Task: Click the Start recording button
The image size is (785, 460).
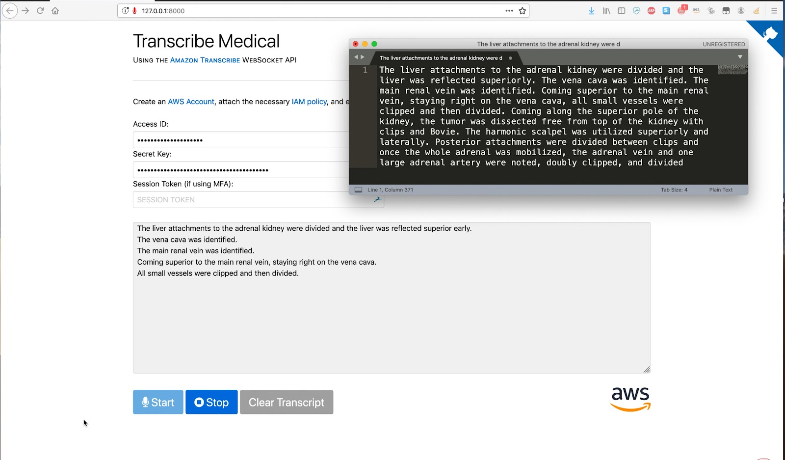Action: tap(158, 402)
